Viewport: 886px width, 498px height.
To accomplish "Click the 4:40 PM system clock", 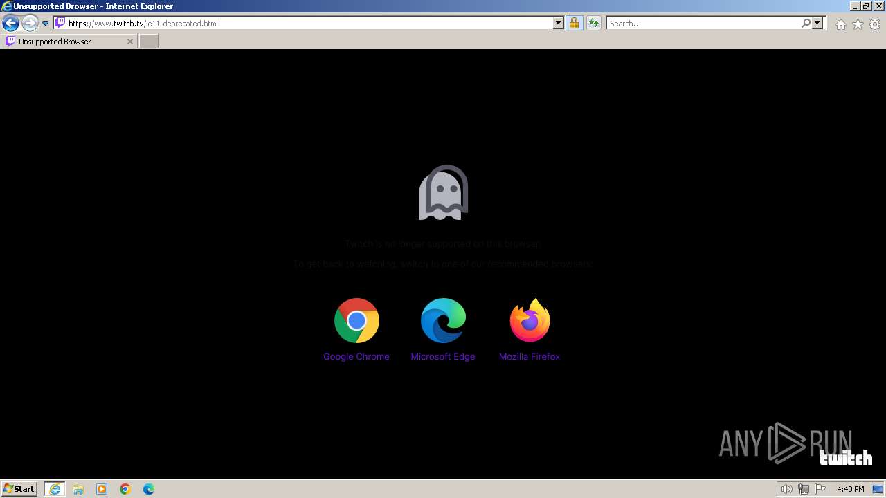I will (x=850, y=489).
